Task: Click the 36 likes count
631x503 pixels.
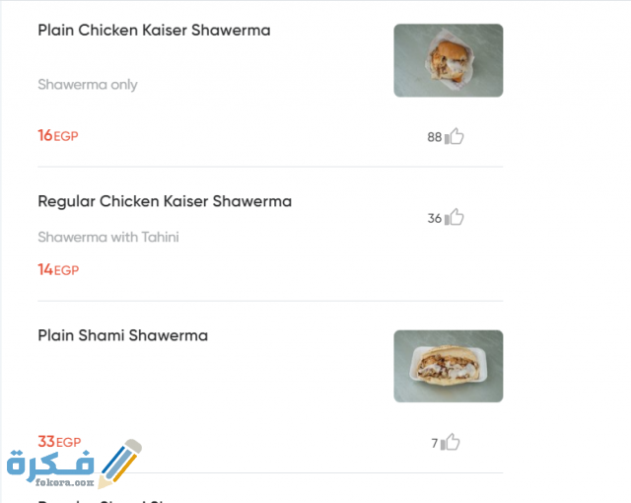Action: pos(434,219)
